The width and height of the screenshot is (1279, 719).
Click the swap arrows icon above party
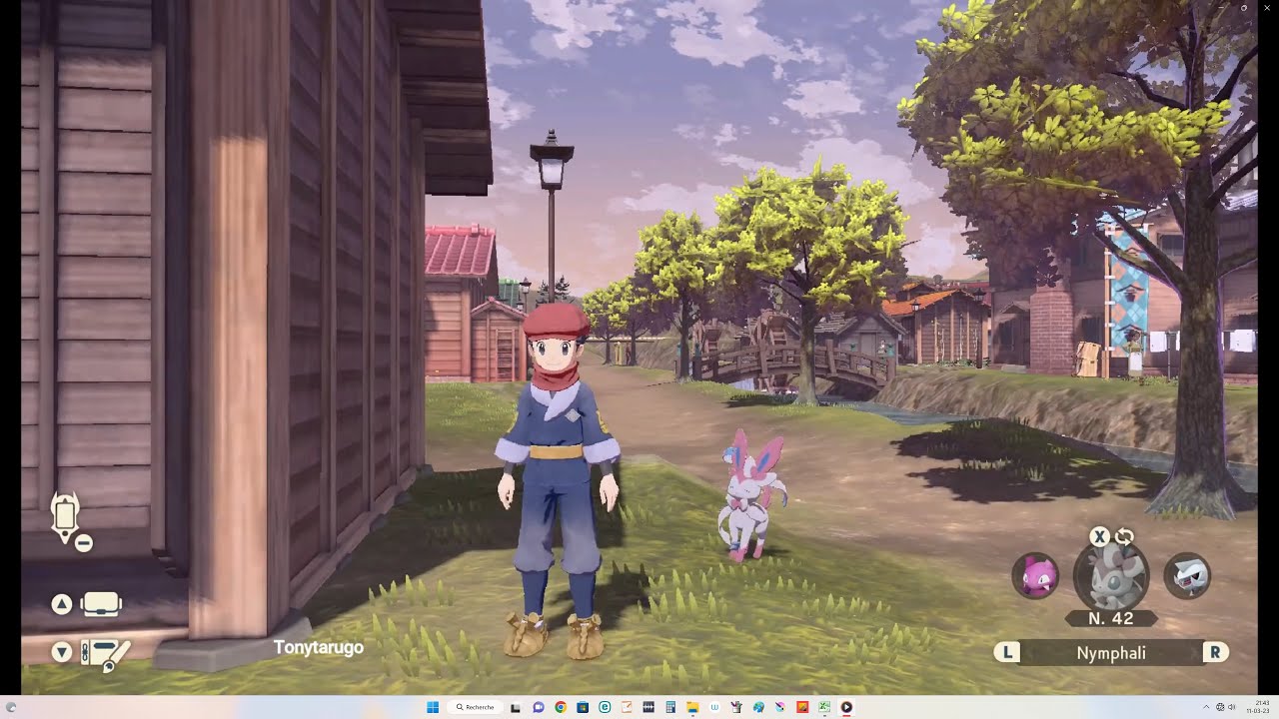pyautogui.click(x=1123, y=536)
